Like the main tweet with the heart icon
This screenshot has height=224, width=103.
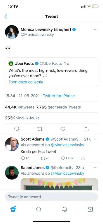(x=63, y=129)
